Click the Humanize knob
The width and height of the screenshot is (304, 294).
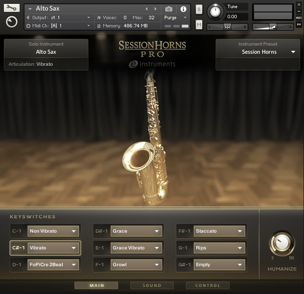coord(282,243)
